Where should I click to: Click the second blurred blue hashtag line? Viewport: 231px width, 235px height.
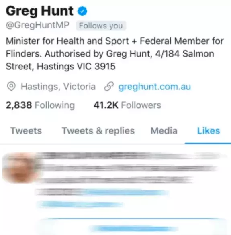(x=80, y=205)
